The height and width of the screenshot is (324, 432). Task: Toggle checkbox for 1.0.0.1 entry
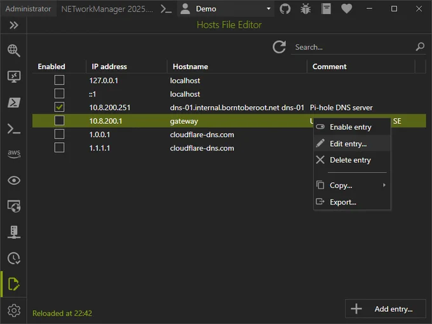click(59, 134)
